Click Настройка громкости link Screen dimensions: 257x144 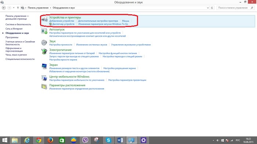point(61,45)
